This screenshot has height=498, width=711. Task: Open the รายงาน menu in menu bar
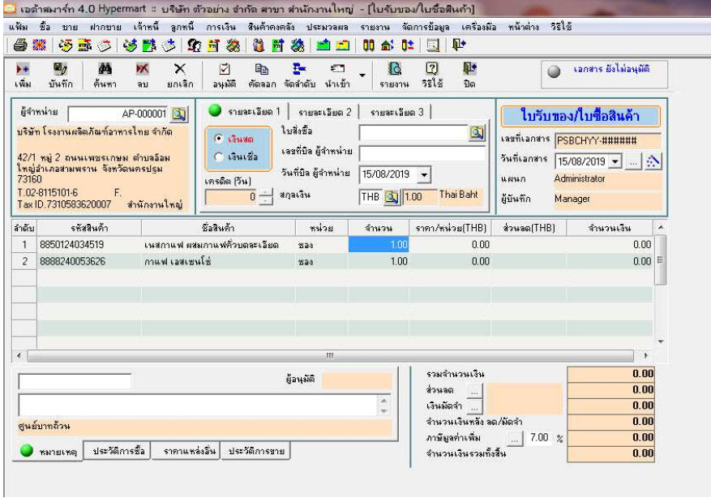375,28
